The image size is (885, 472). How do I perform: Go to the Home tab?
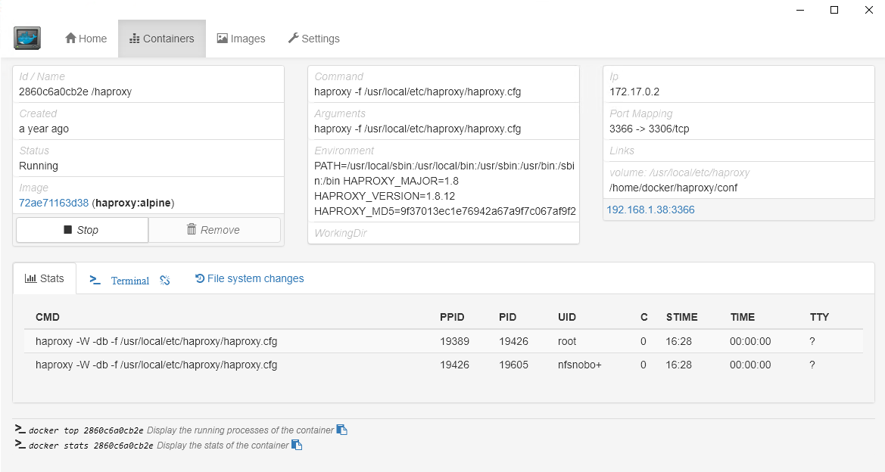tap(86, 39)
